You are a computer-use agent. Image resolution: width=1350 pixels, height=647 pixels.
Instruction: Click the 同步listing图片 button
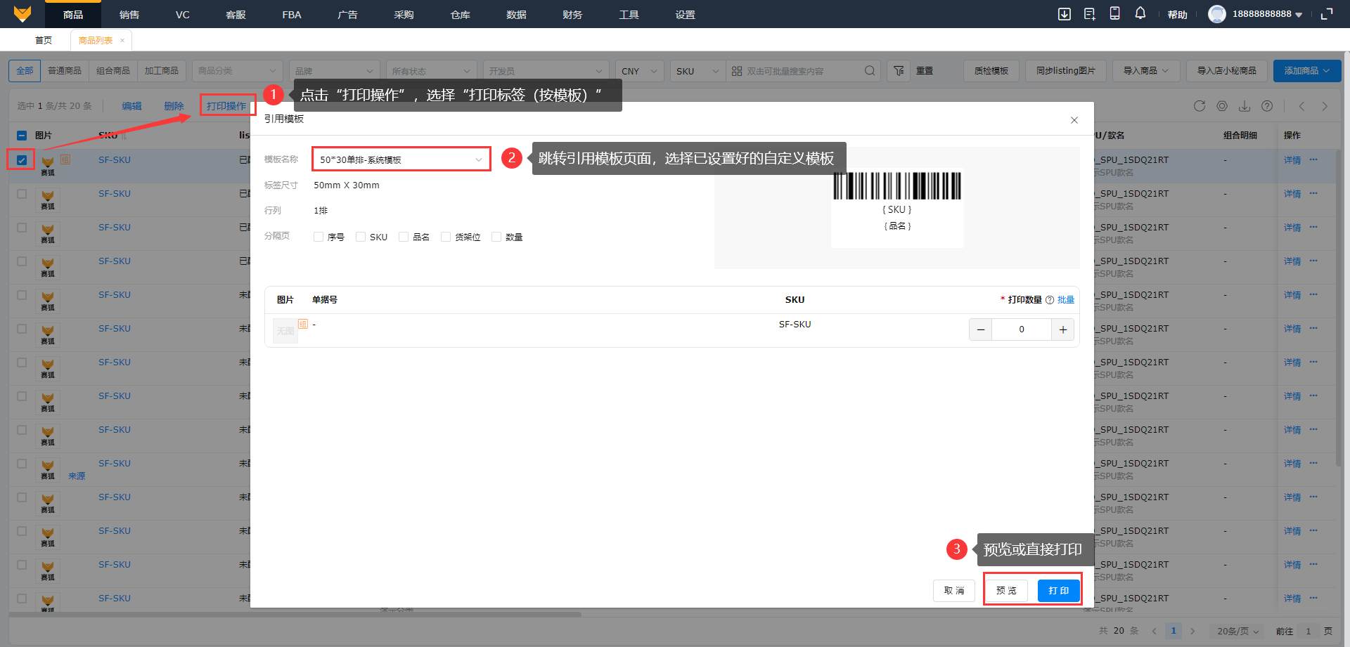click(1065, 71)
